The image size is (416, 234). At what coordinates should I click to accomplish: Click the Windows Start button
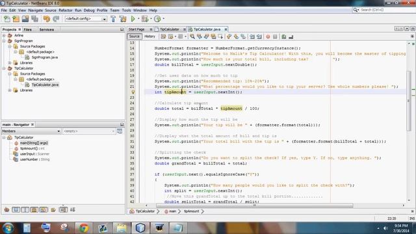pos(8,228)
